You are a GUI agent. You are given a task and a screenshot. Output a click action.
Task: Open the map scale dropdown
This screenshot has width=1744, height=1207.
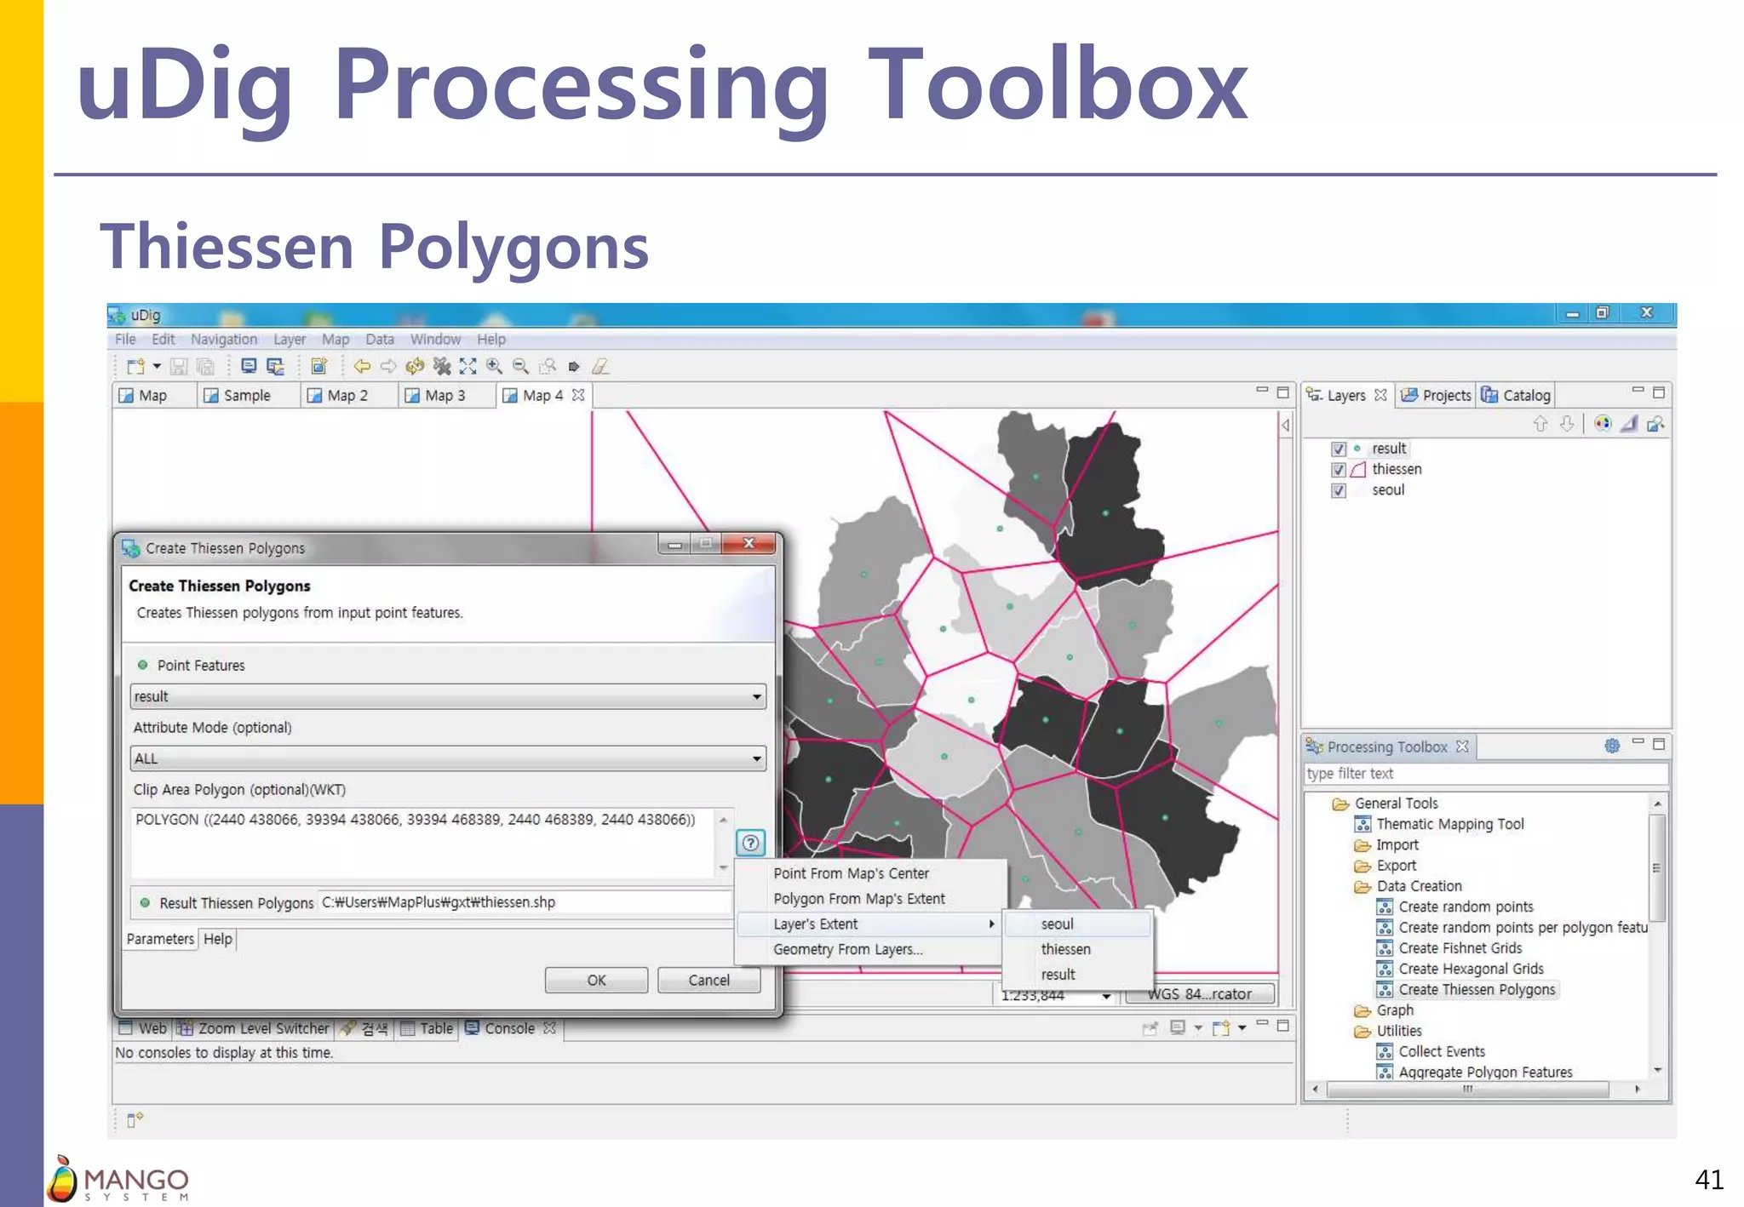(1106, 996)
